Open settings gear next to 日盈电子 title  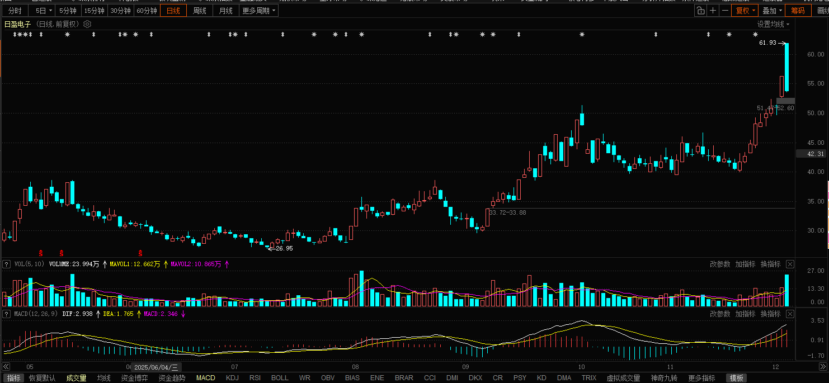point(87,24)
